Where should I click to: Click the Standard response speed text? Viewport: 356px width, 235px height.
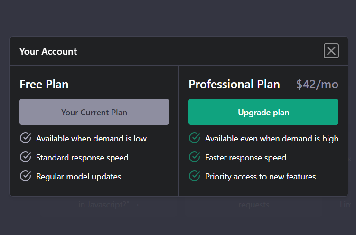tap(82, 158)
